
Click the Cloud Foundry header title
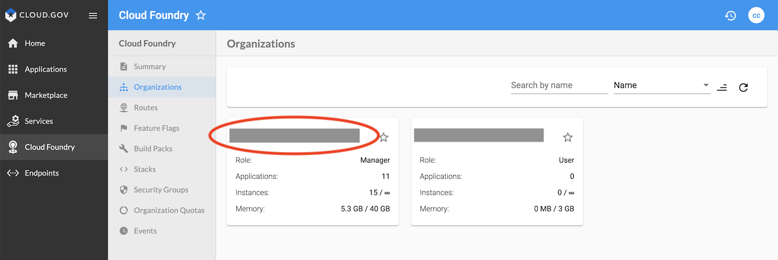click(x=154, y=15)
